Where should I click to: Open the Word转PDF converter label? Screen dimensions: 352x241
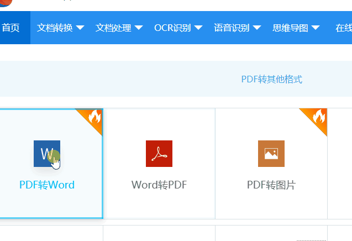pyautogui.click(x=159, y=185)
